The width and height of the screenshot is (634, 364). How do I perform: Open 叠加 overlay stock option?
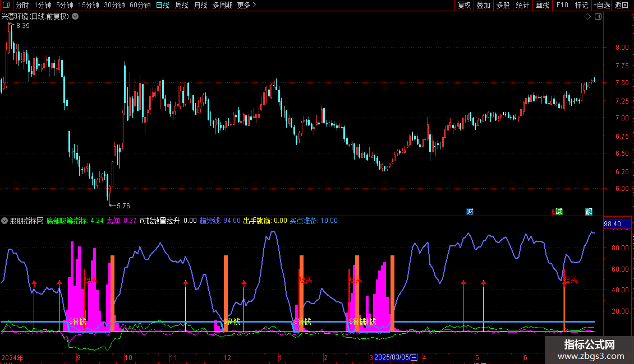coord(483,5)
